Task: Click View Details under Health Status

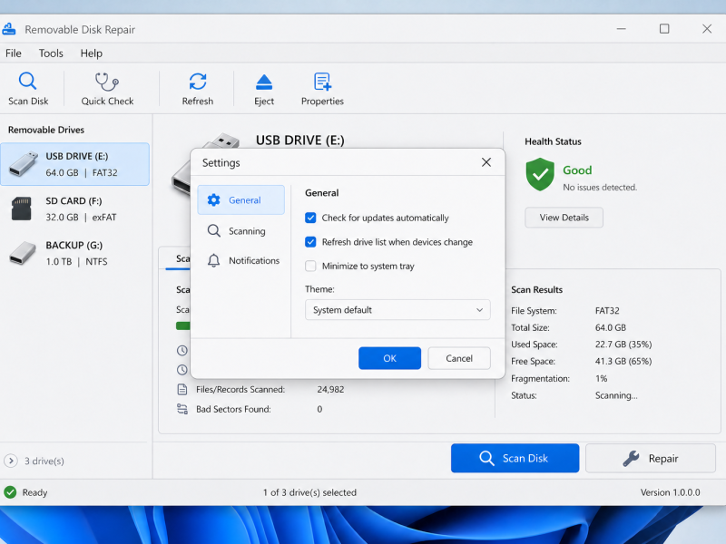Action: point(564,218)
